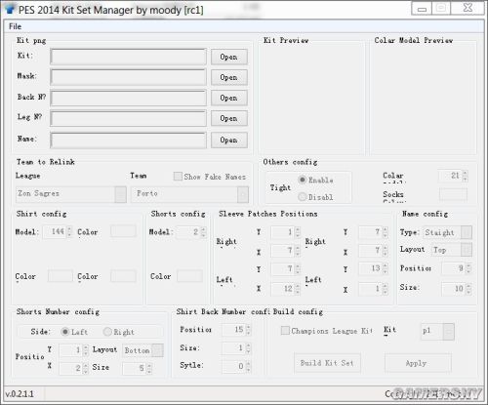Viewport: 488px width, 405px height.
Task: Click the Kit file path field
Action: [128, 57]
